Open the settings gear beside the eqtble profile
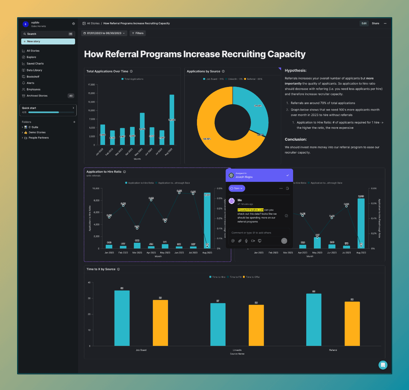Viewport: 409px width, 390px height. coord(73,24)
